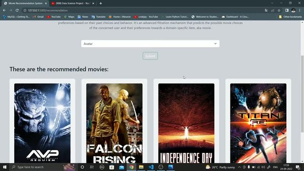Open File Explorer on taskbar
The image size is (304, 171).
tap(141, 167)
